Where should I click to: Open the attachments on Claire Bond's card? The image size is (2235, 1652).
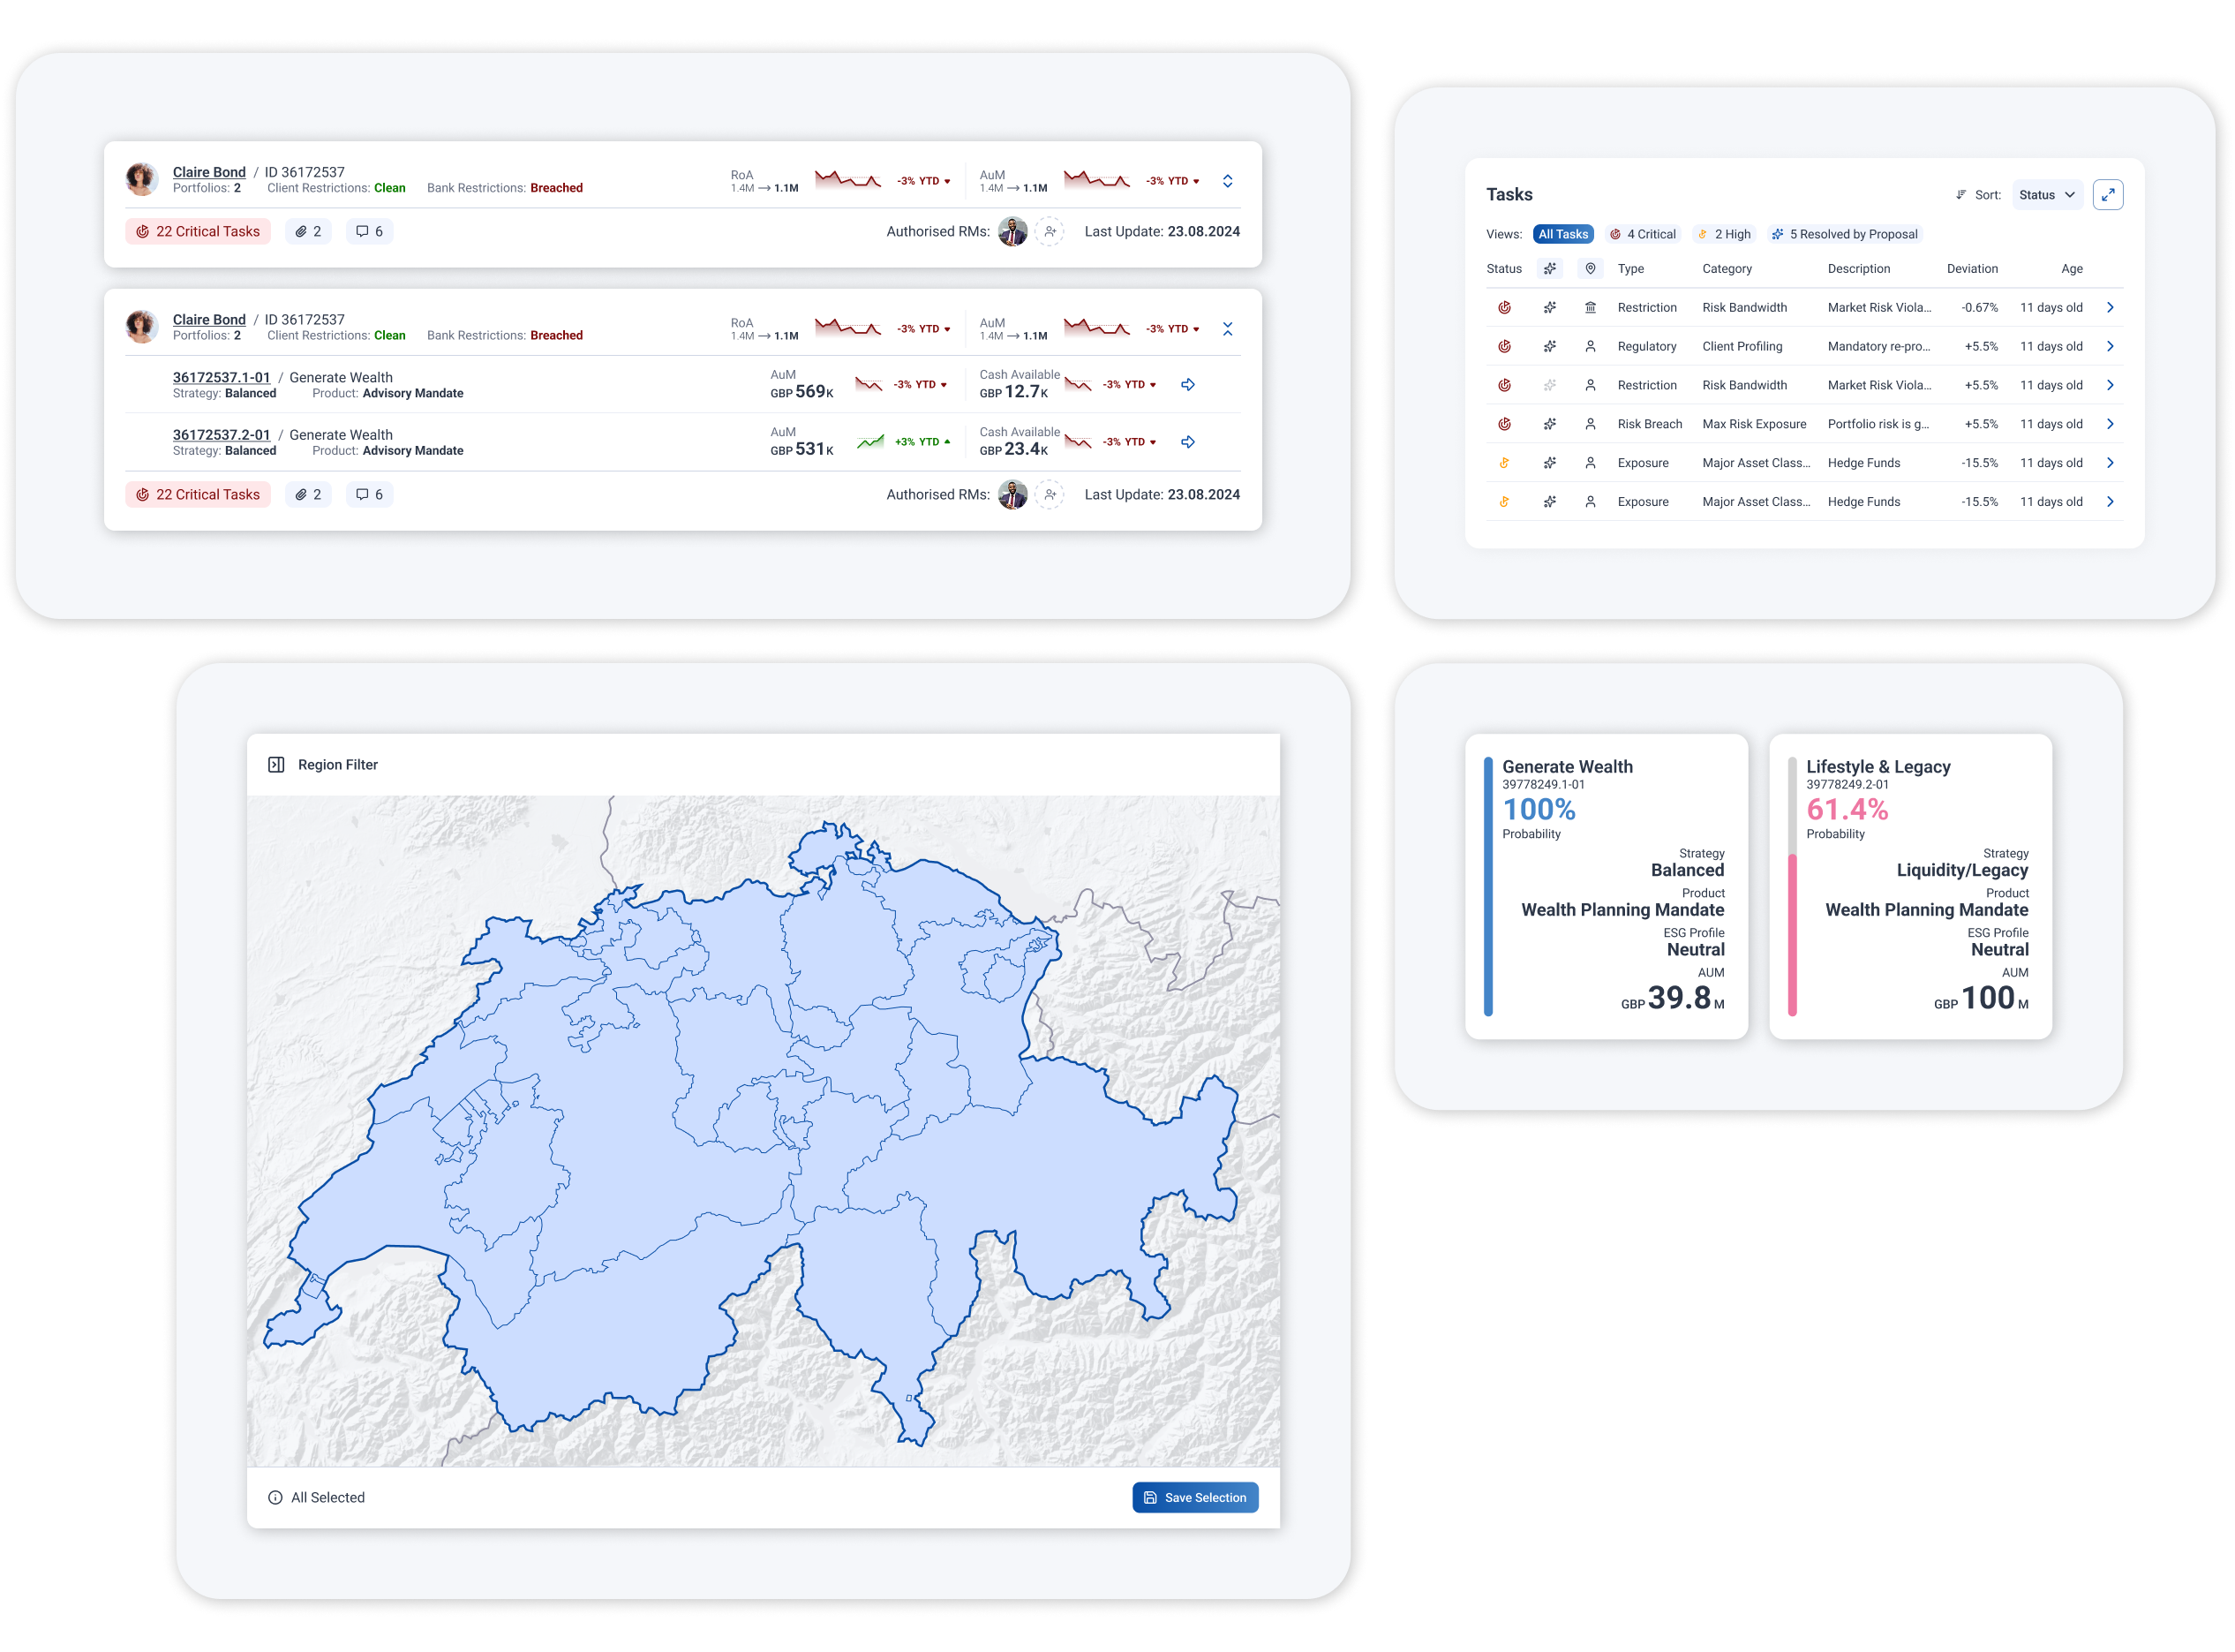[x=308, y=231]
